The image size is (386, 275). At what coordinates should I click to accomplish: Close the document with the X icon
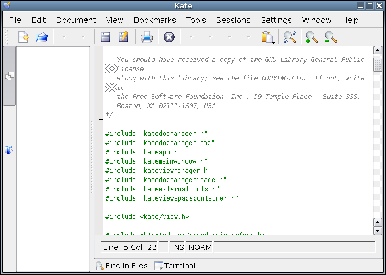pos(169,37)
